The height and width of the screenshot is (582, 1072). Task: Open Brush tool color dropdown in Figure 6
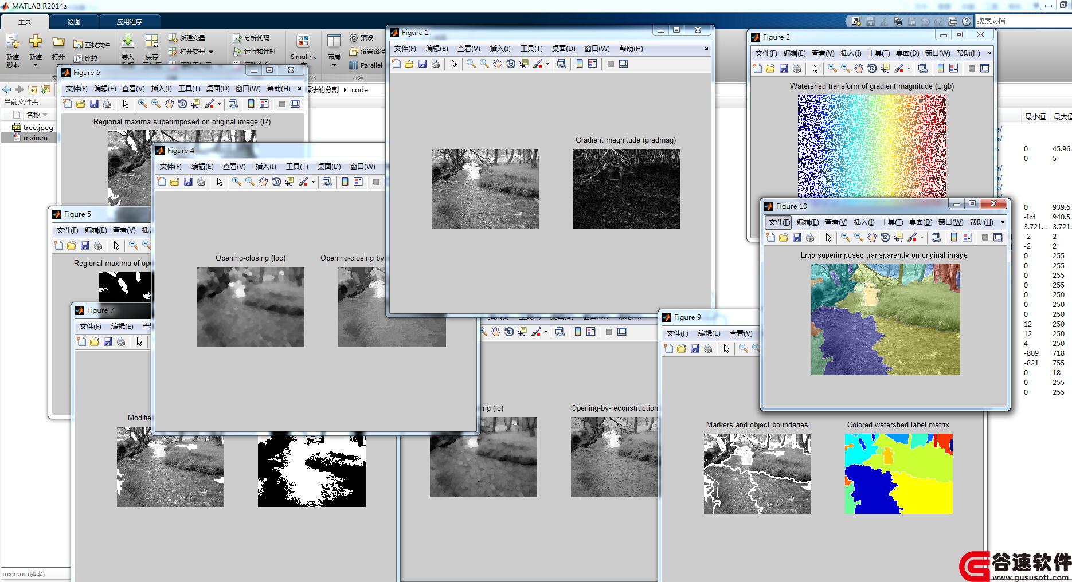click(x=219, y=104)
